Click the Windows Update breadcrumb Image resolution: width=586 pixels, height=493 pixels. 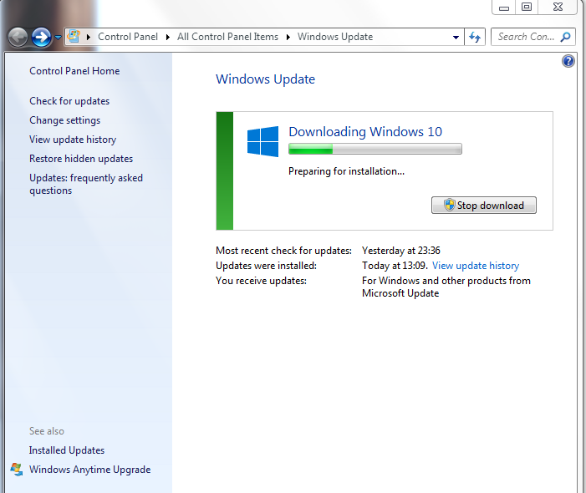click(334, 37)
